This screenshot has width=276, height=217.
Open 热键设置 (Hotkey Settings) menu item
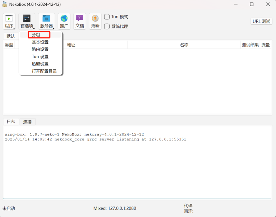pos(40,64)
